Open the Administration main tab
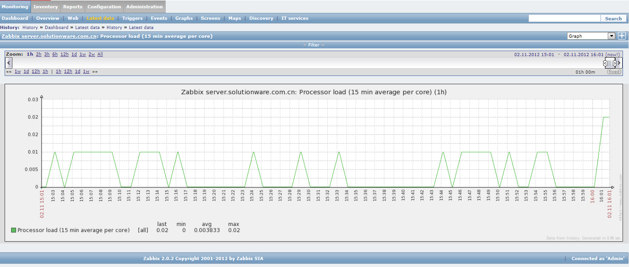Image resolution: width=629 pixels, height=267 pixels. (x=144, y=7)
